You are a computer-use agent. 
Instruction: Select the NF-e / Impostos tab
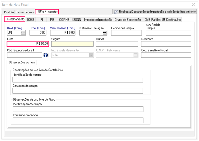tap(47, 12)
